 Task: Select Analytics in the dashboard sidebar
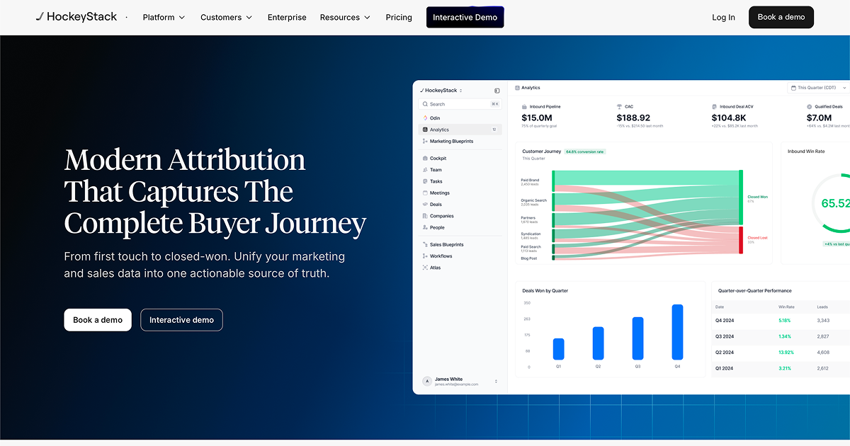point(460,130)
